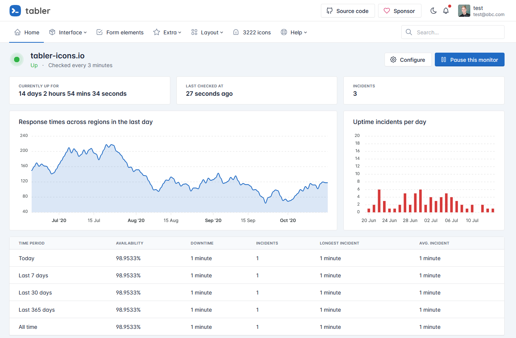
Task: Toggle dark mode with the moon icon
Action: [x=433, y=11]
